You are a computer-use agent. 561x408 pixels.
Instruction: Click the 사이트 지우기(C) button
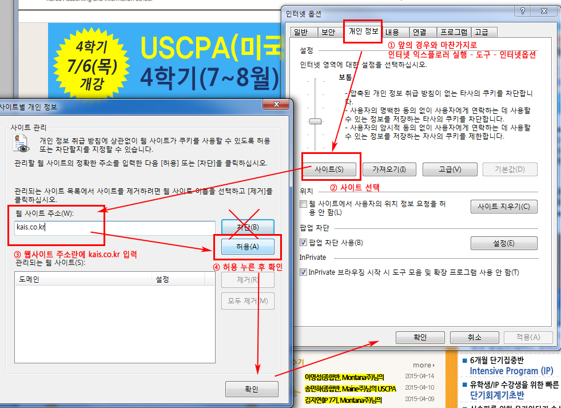504,207
